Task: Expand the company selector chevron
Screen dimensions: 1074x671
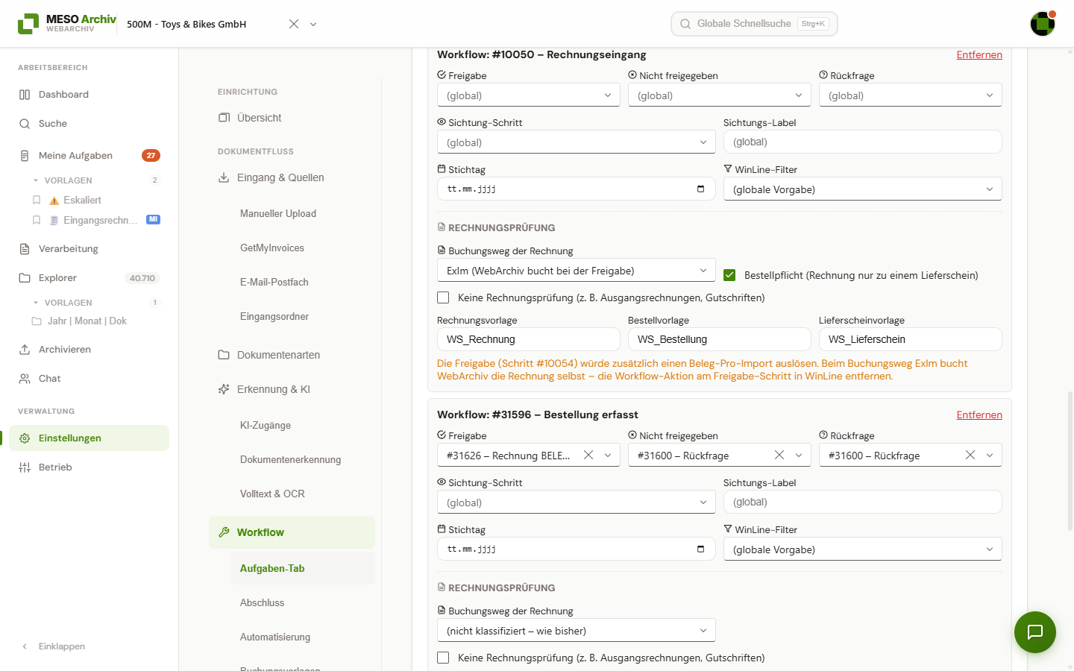Action: (x=313, y=24)
